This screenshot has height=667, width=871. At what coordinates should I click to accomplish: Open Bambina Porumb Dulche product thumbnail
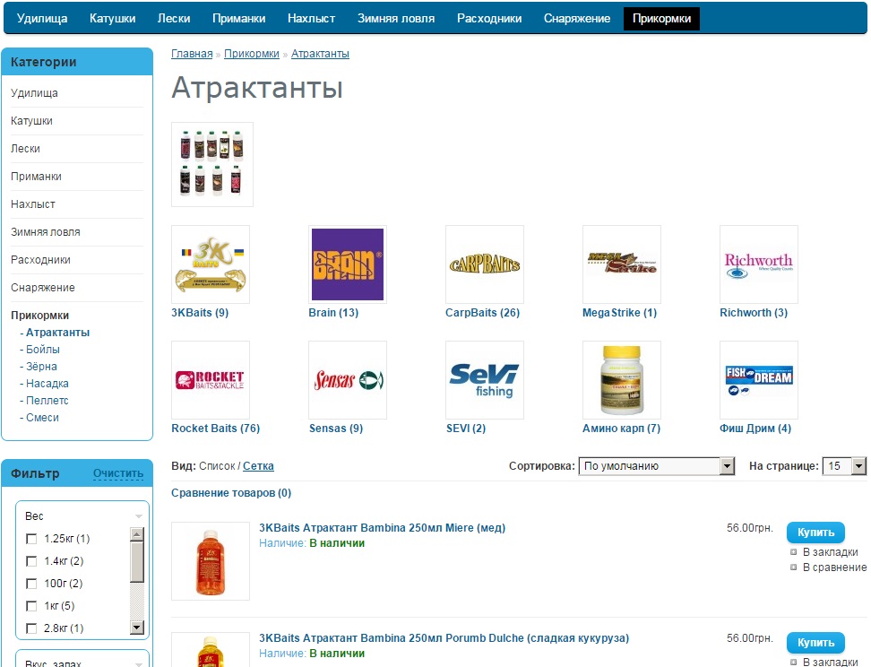click(211, 650)
